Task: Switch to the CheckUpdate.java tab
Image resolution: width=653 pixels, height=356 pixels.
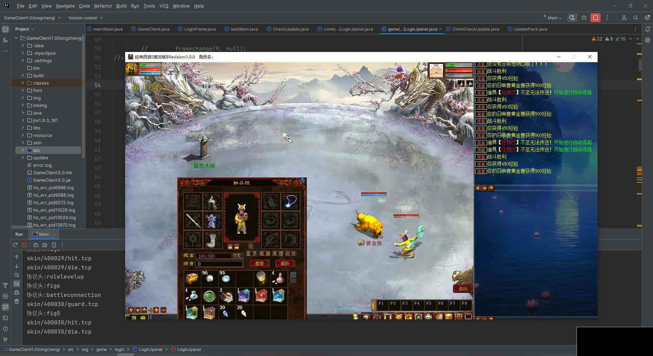Action: coord(290,29)
